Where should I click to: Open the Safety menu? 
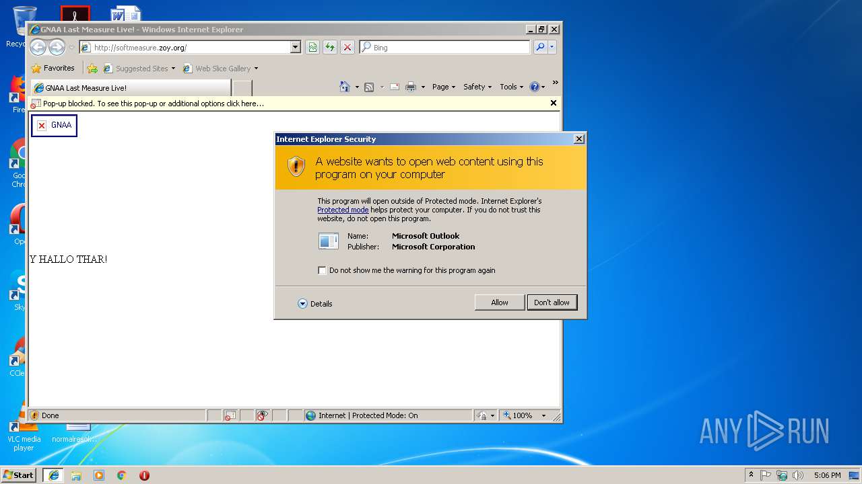[477, 87]
